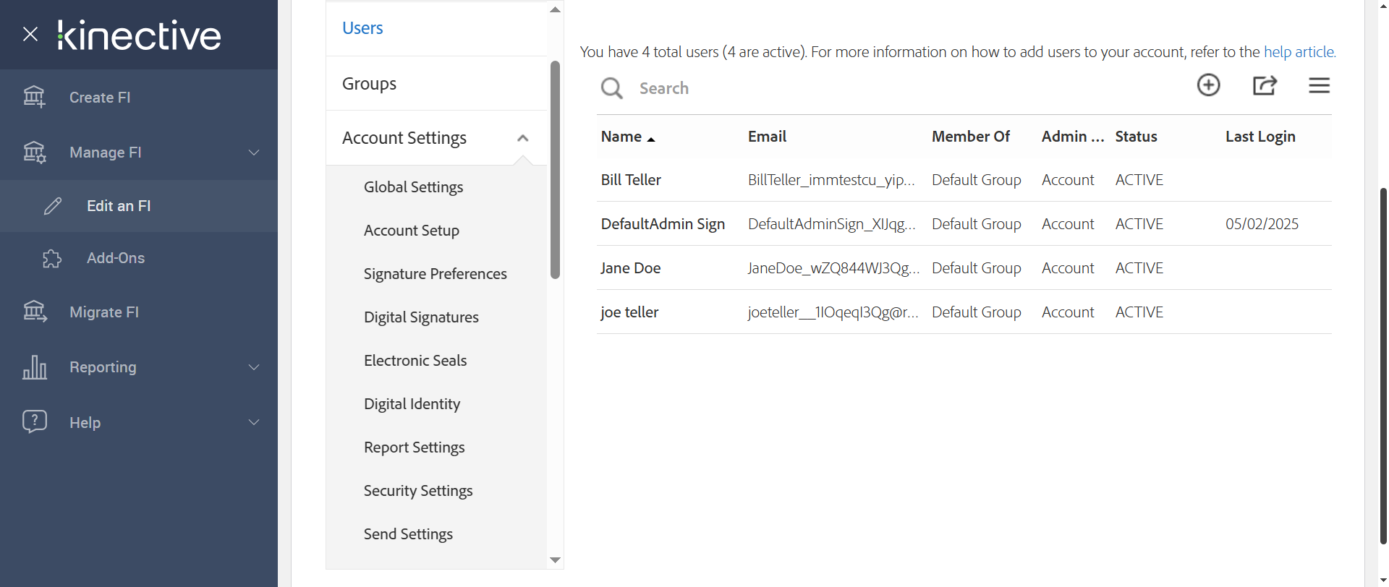This screenshot has height=587, width=1389.
Task: Click the Create FI bank icon
Action: click(34, 97)
